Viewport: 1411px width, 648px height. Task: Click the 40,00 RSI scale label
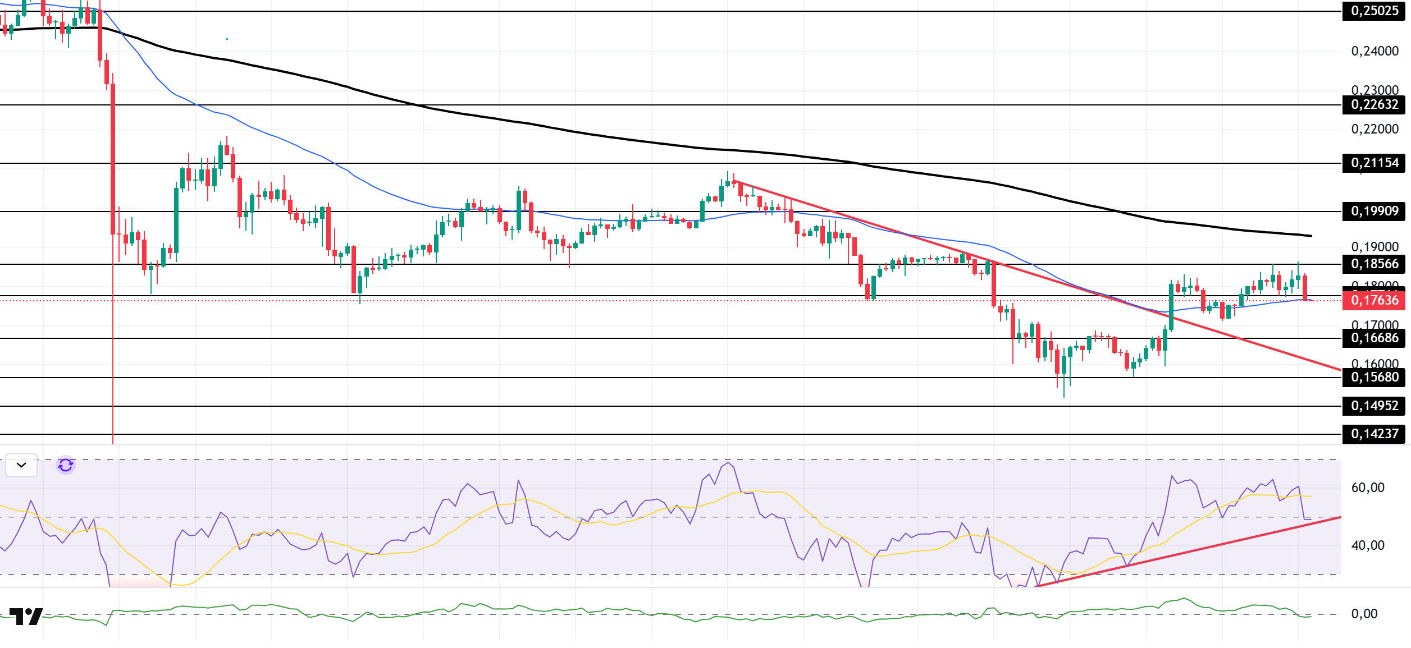click(1367, 545)
